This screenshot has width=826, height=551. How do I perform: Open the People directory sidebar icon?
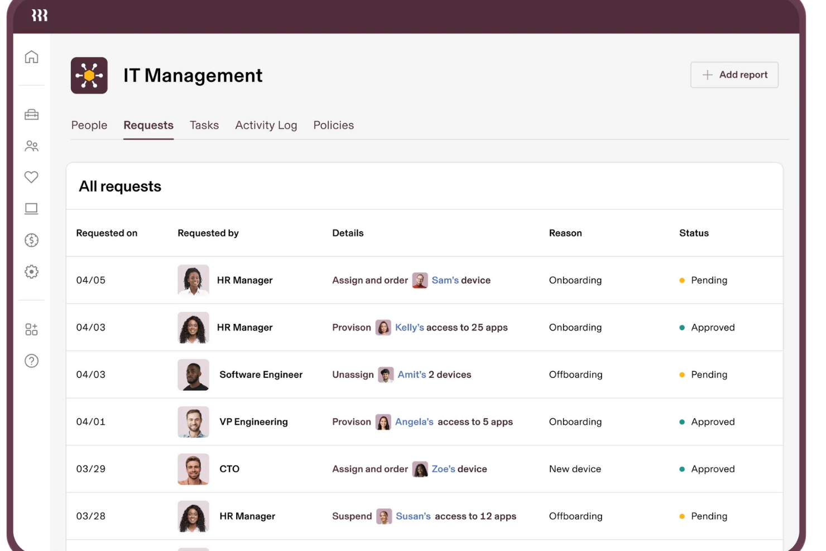point(31,146)
